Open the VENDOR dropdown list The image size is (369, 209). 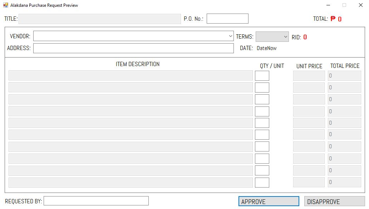point(230,36)
